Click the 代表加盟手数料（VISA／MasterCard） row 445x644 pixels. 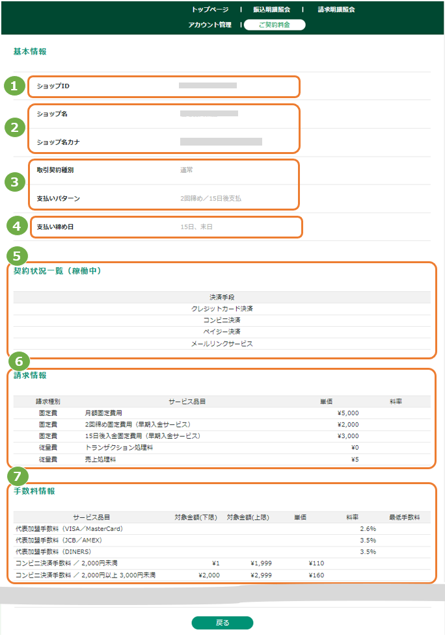tap(222, 528)
